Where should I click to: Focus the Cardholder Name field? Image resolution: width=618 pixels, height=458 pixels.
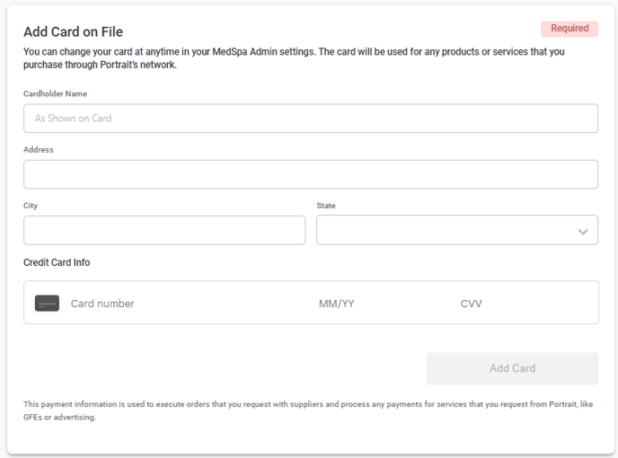311,119
